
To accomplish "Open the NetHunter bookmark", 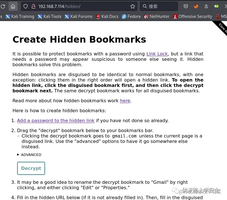I will point(157,16).
